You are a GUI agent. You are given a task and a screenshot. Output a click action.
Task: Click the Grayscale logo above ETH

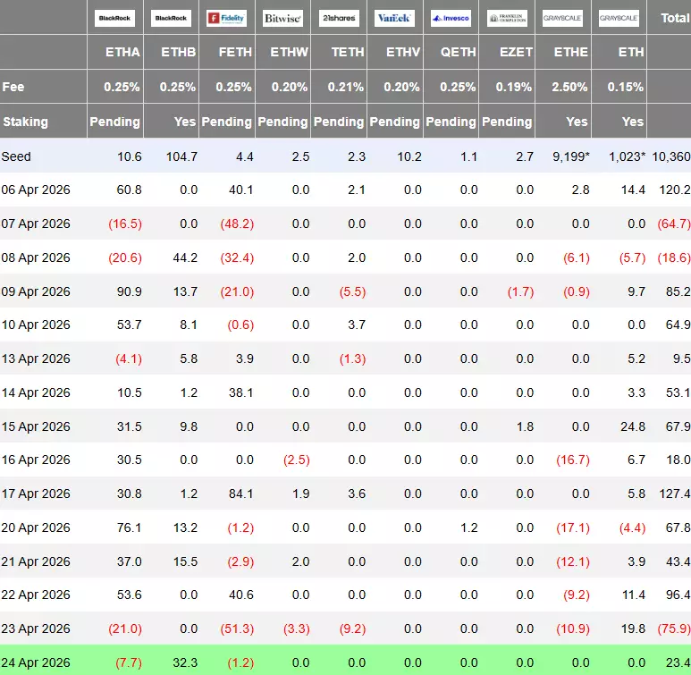(x=619, y=18)
